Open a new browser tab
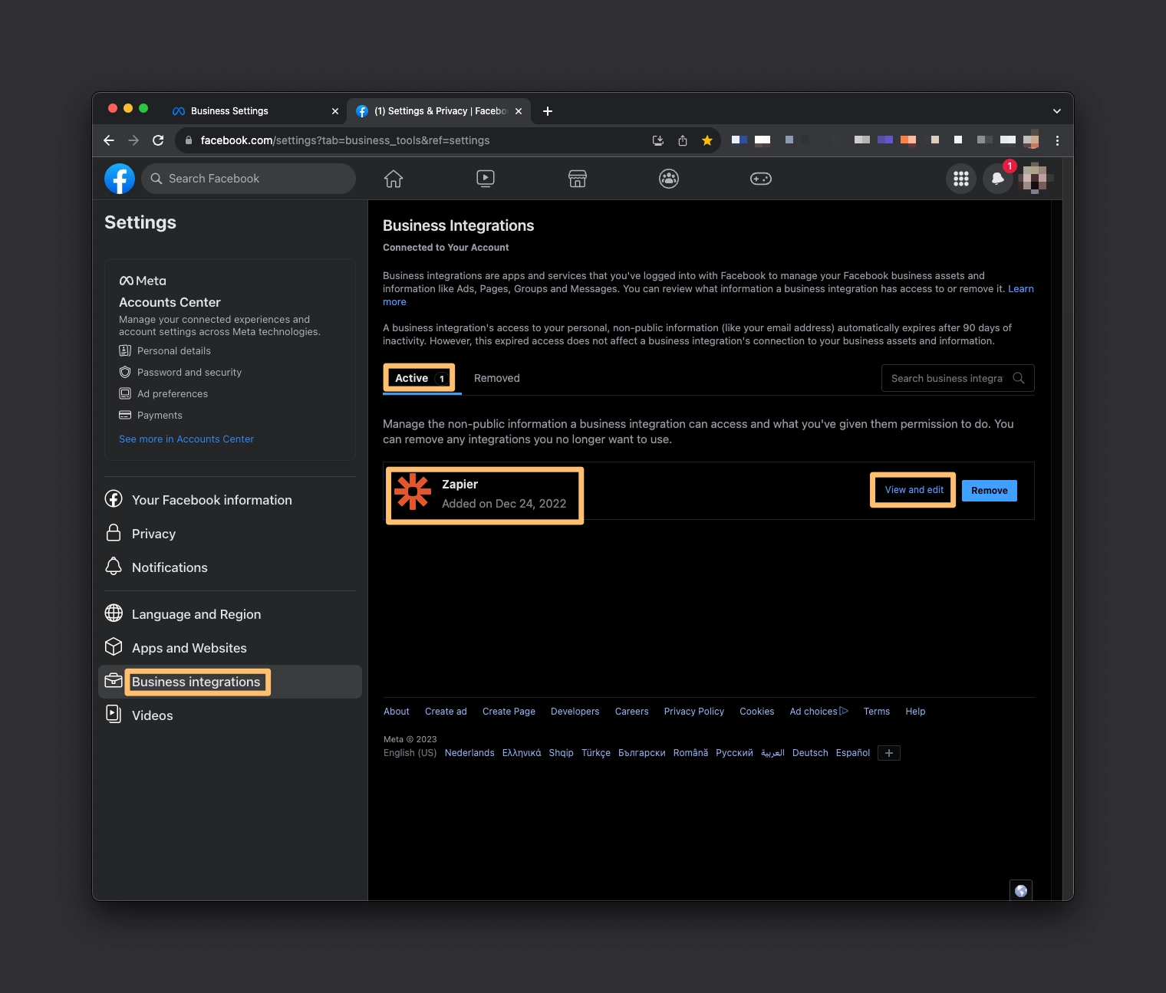The image size is (1166, 993). (548, 111)
